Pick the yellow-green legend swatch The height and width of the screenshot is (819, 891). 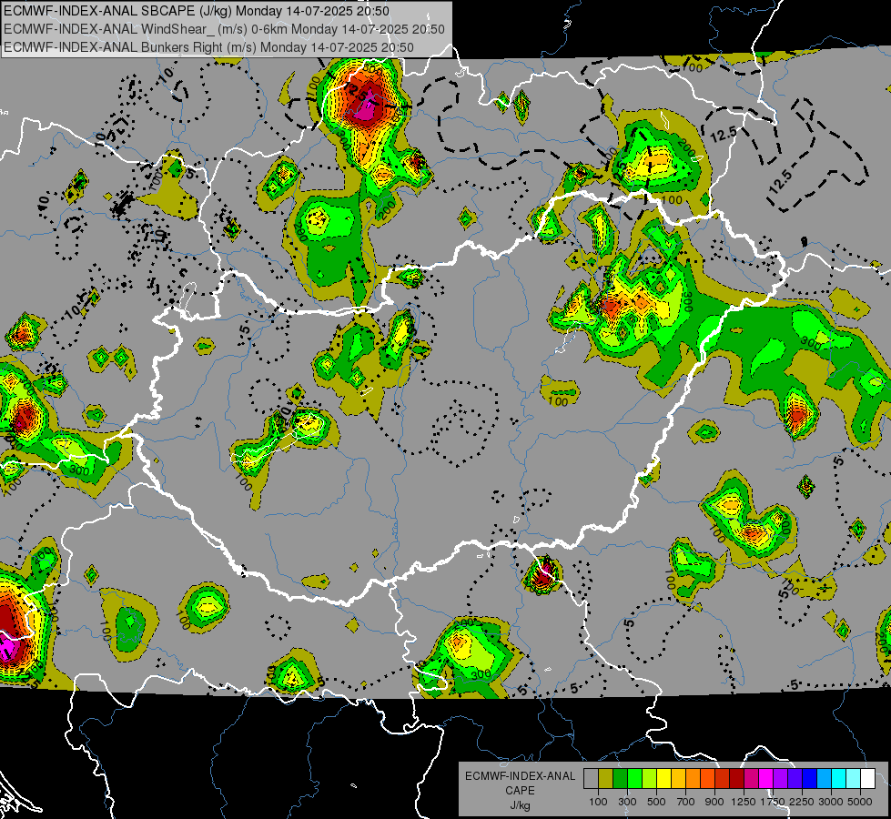pos(650,778)
